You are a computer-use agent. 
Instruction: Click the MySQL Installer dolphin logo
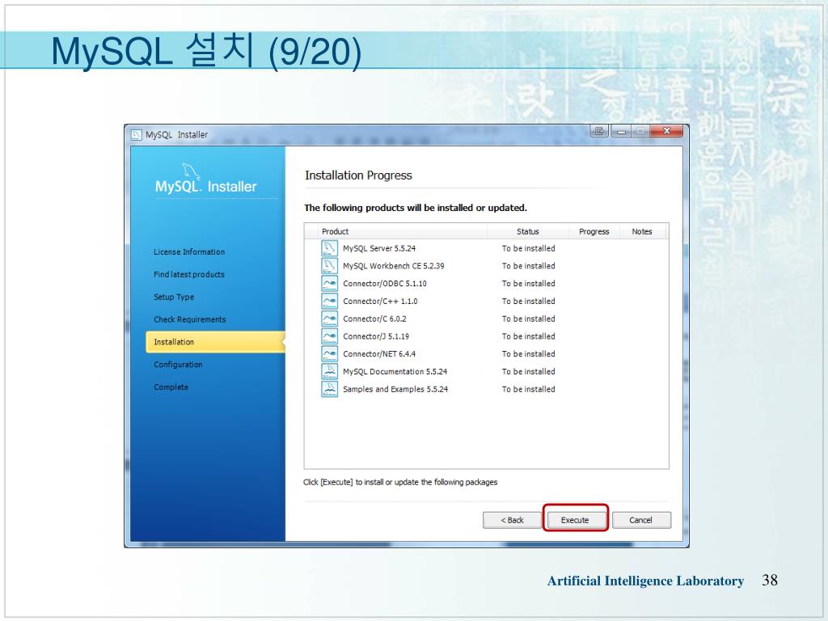(x=191, y=172)
